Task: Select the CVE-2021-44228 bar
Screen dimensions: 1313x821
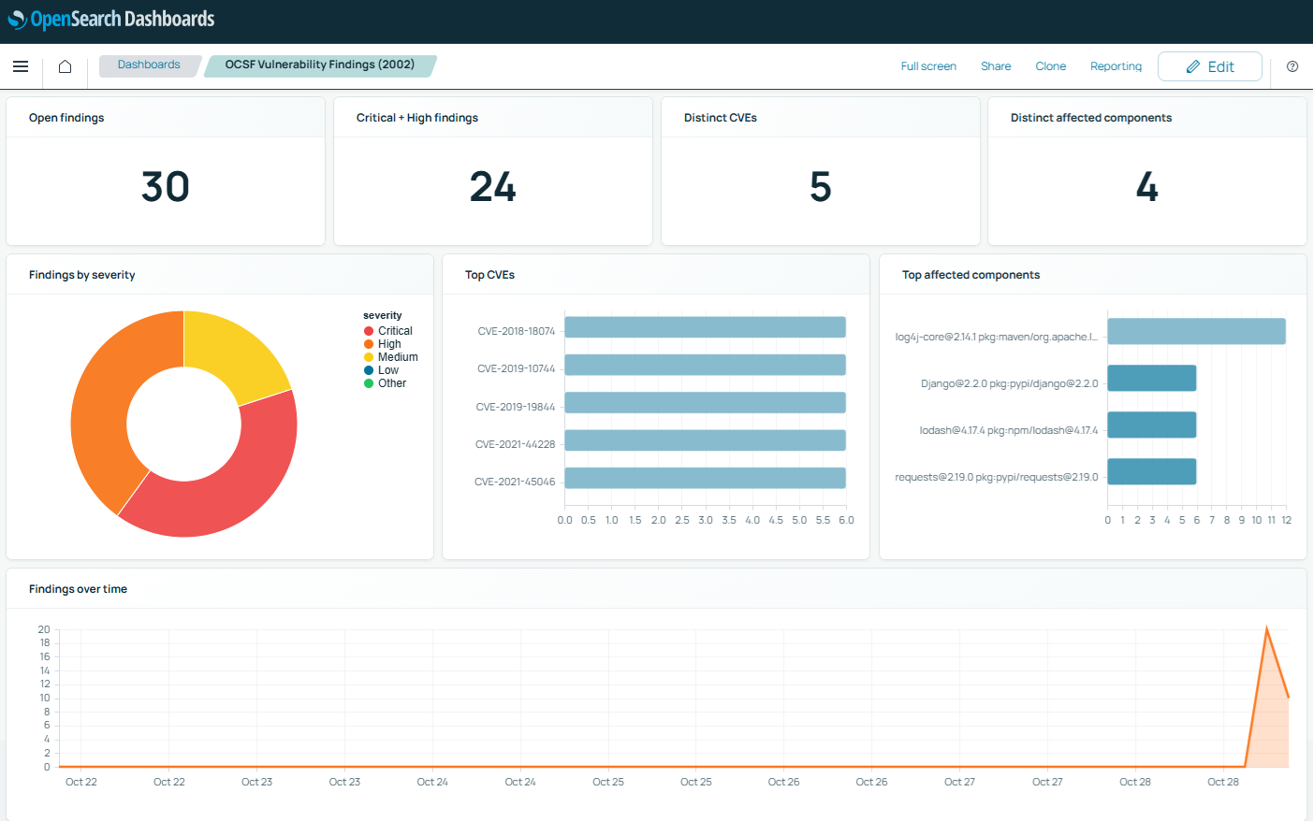Action: click(x=705, y=440)
